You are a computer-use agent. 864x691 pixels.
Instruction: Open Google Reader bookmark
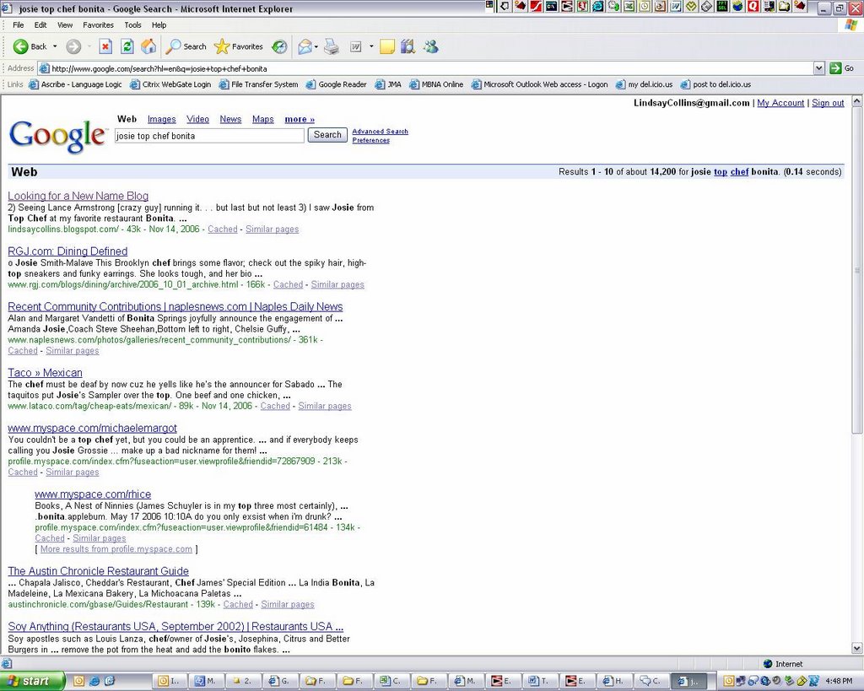pos(336,84)
